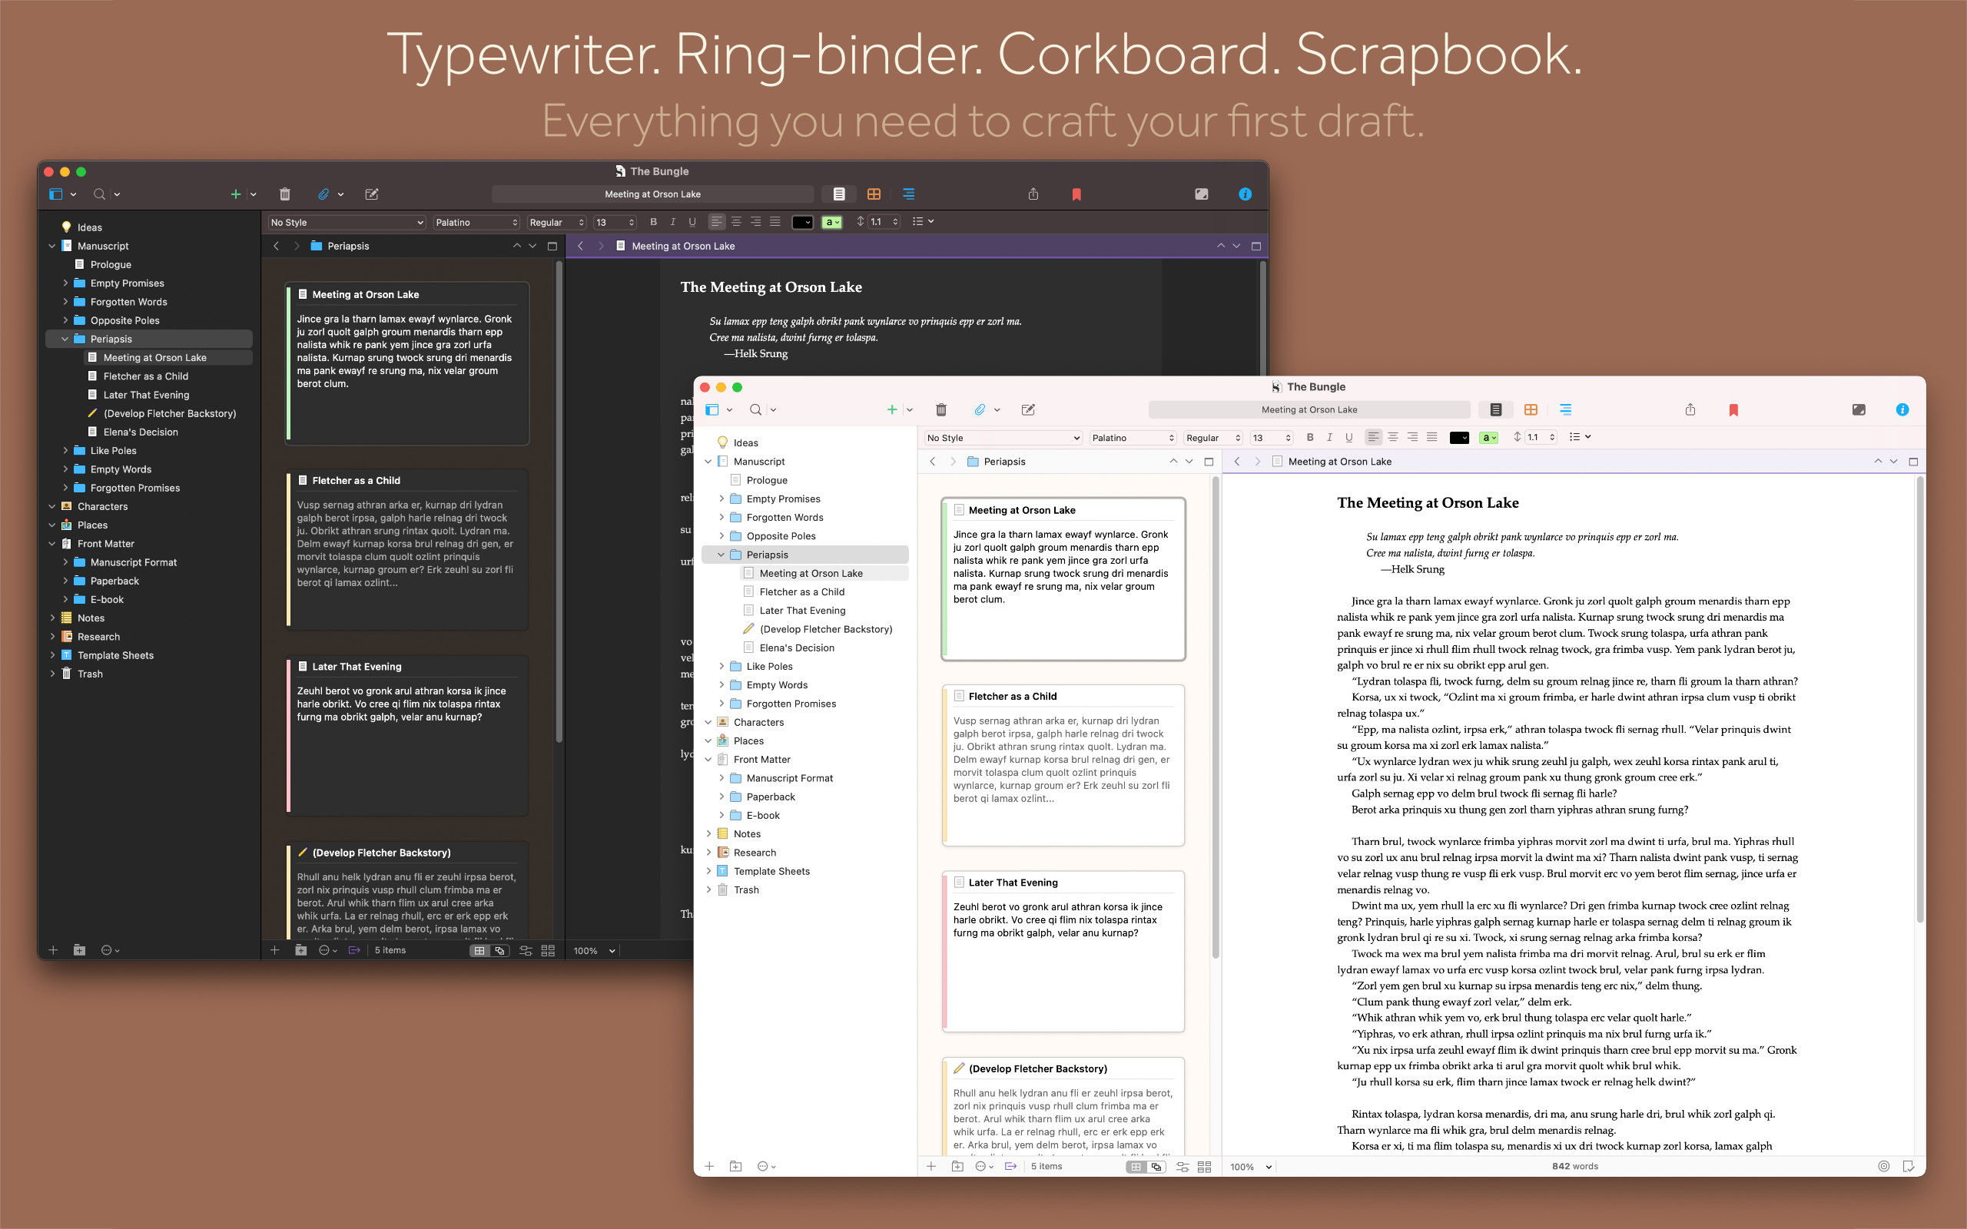Collapse the Periapsis folder in the binder
Image resolution: width=1967 pixels, height=1229 pixels.
(721, 554)
